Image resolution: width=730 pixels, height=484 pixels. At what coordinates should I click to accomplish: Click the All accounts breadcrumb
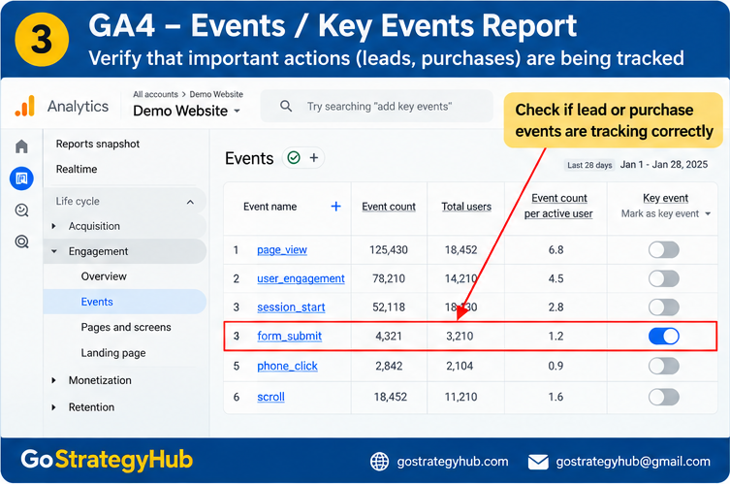point(155,94)
